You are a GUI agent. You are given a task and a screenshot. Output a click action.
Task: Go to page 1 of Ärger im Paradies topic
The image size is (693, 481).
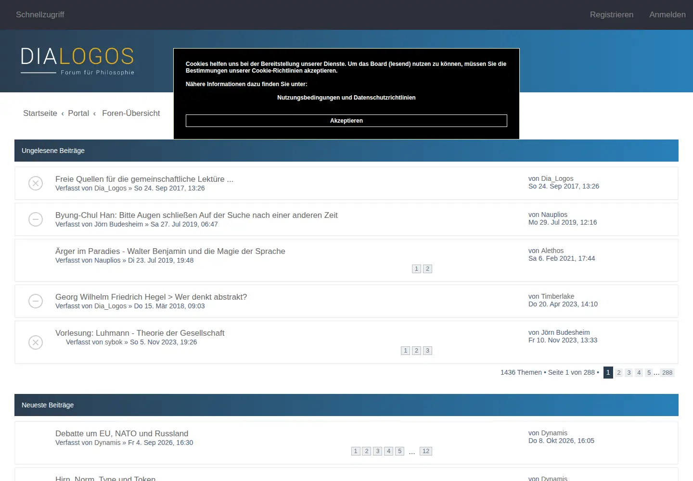(x=416, y=269)
